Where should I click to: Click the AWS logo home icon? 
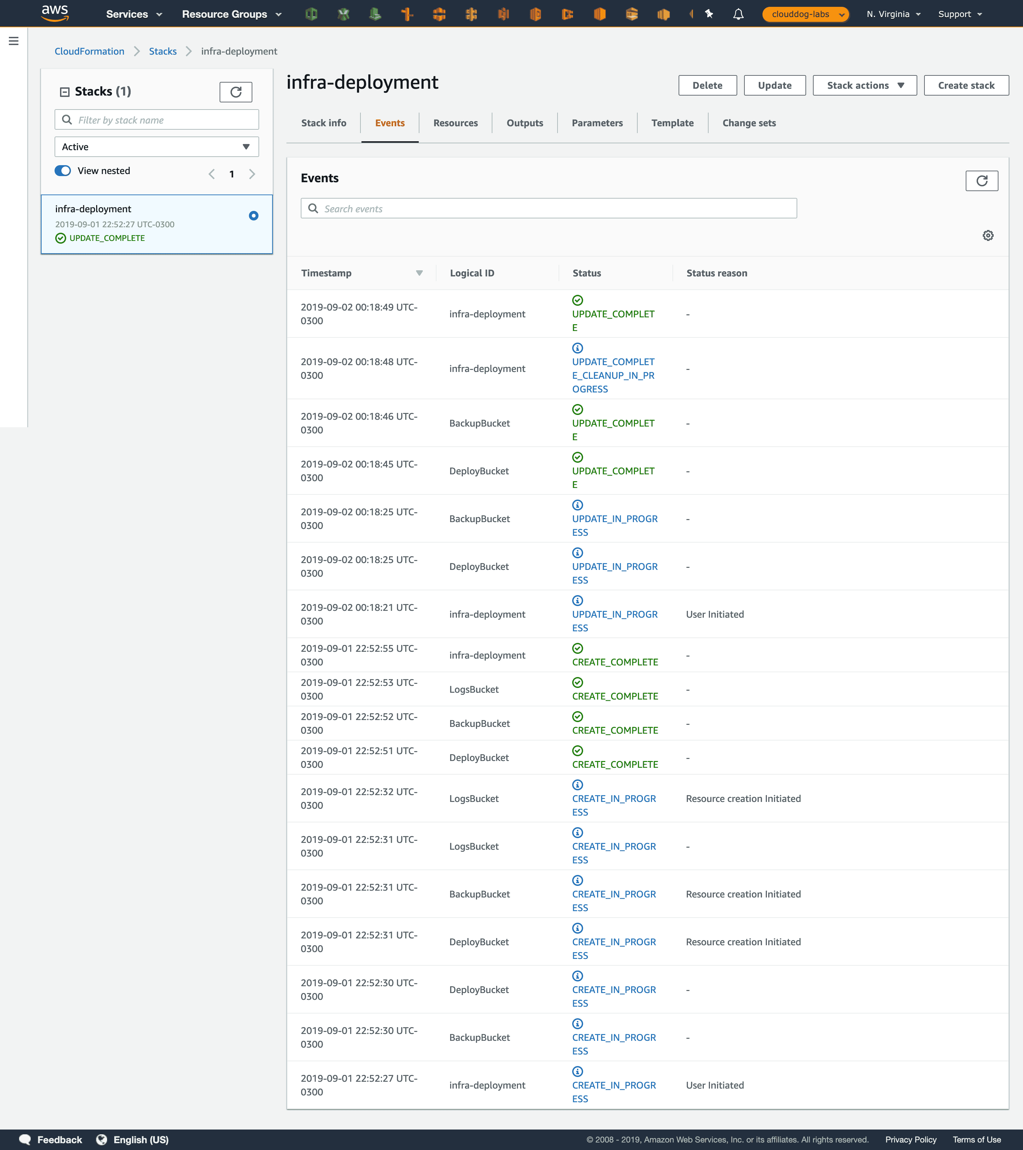tap(55, 13)
